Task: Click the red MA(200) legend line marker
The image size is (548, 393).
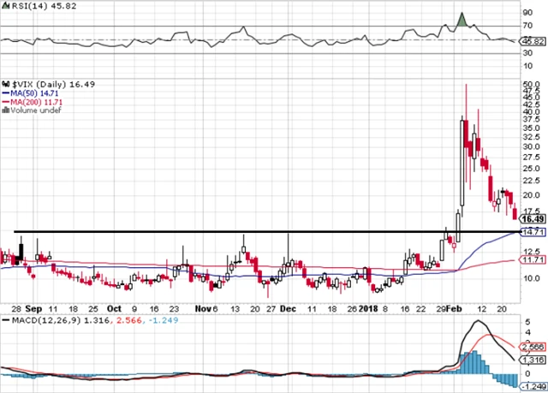Action: point(3,101)
